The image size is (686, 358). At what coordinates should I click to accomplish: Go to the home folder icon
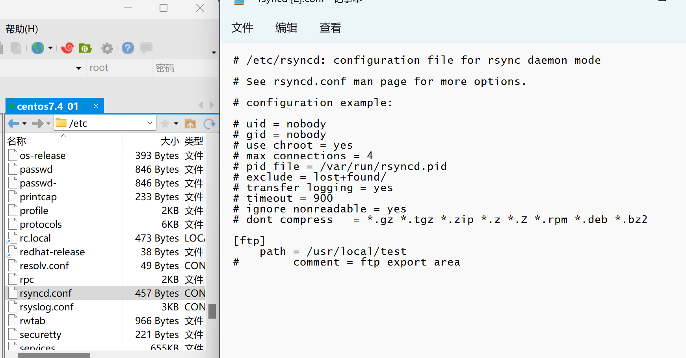click(x=190, y=124)
